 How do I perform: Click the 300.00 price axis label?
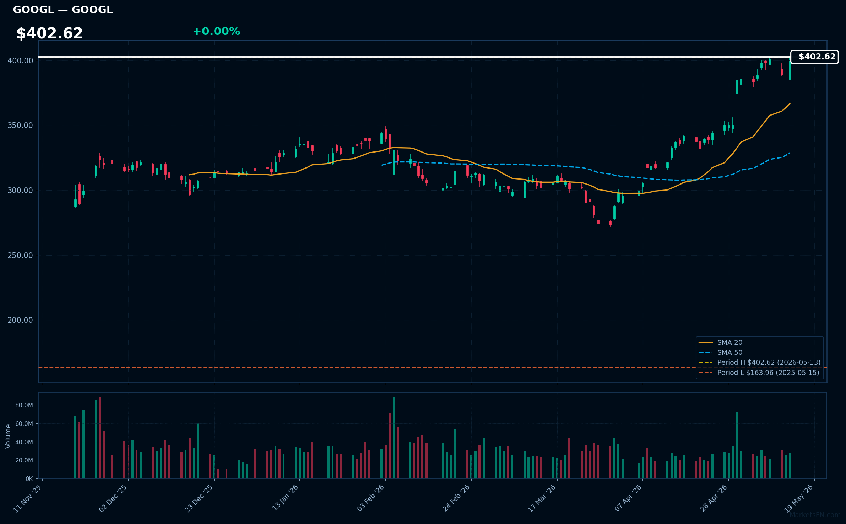click(x=20, y=190)
